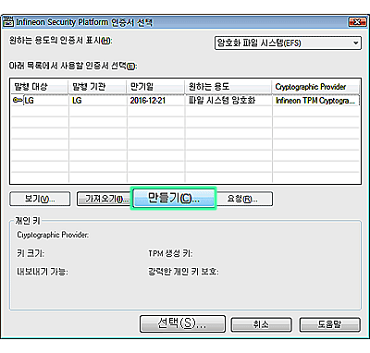The image size is (370, 353).
Task: Click the 취소 cancel button
Action: (x=261, y=324)
